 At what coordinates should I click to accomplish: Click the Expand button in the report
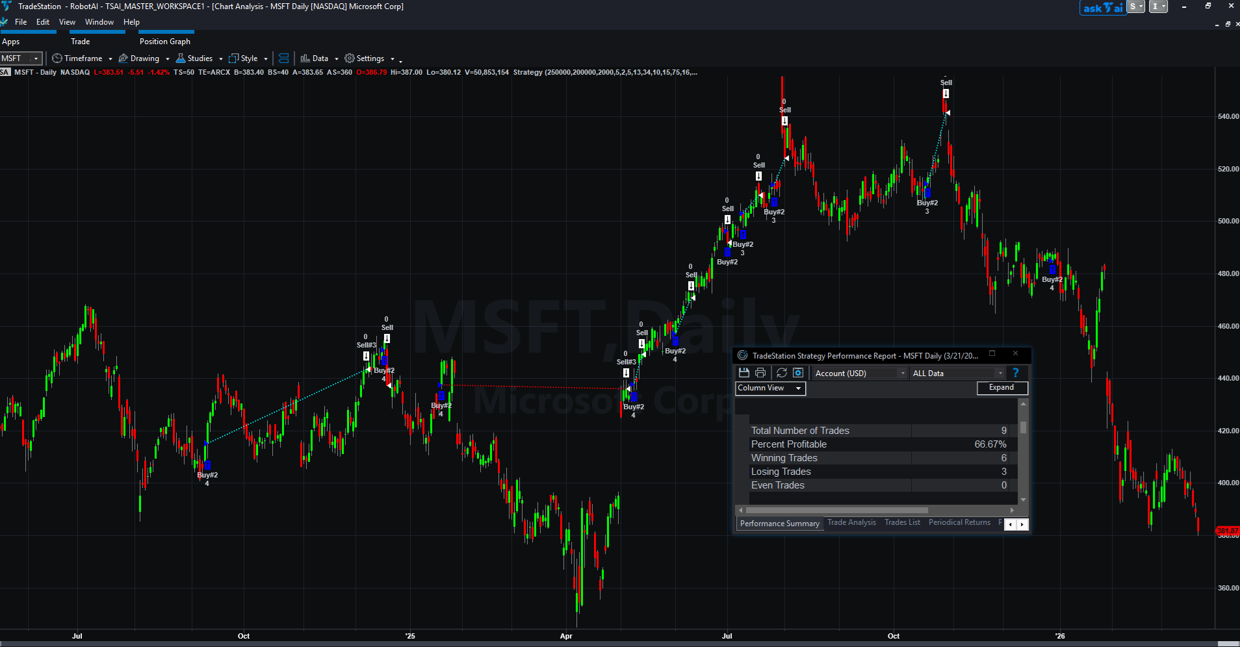tap(1001, 387)
